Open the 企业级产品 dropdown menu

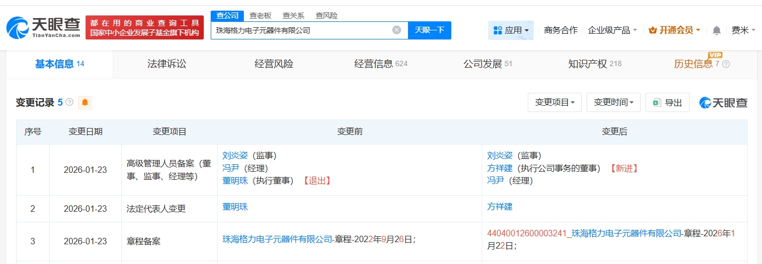(612, 30)
